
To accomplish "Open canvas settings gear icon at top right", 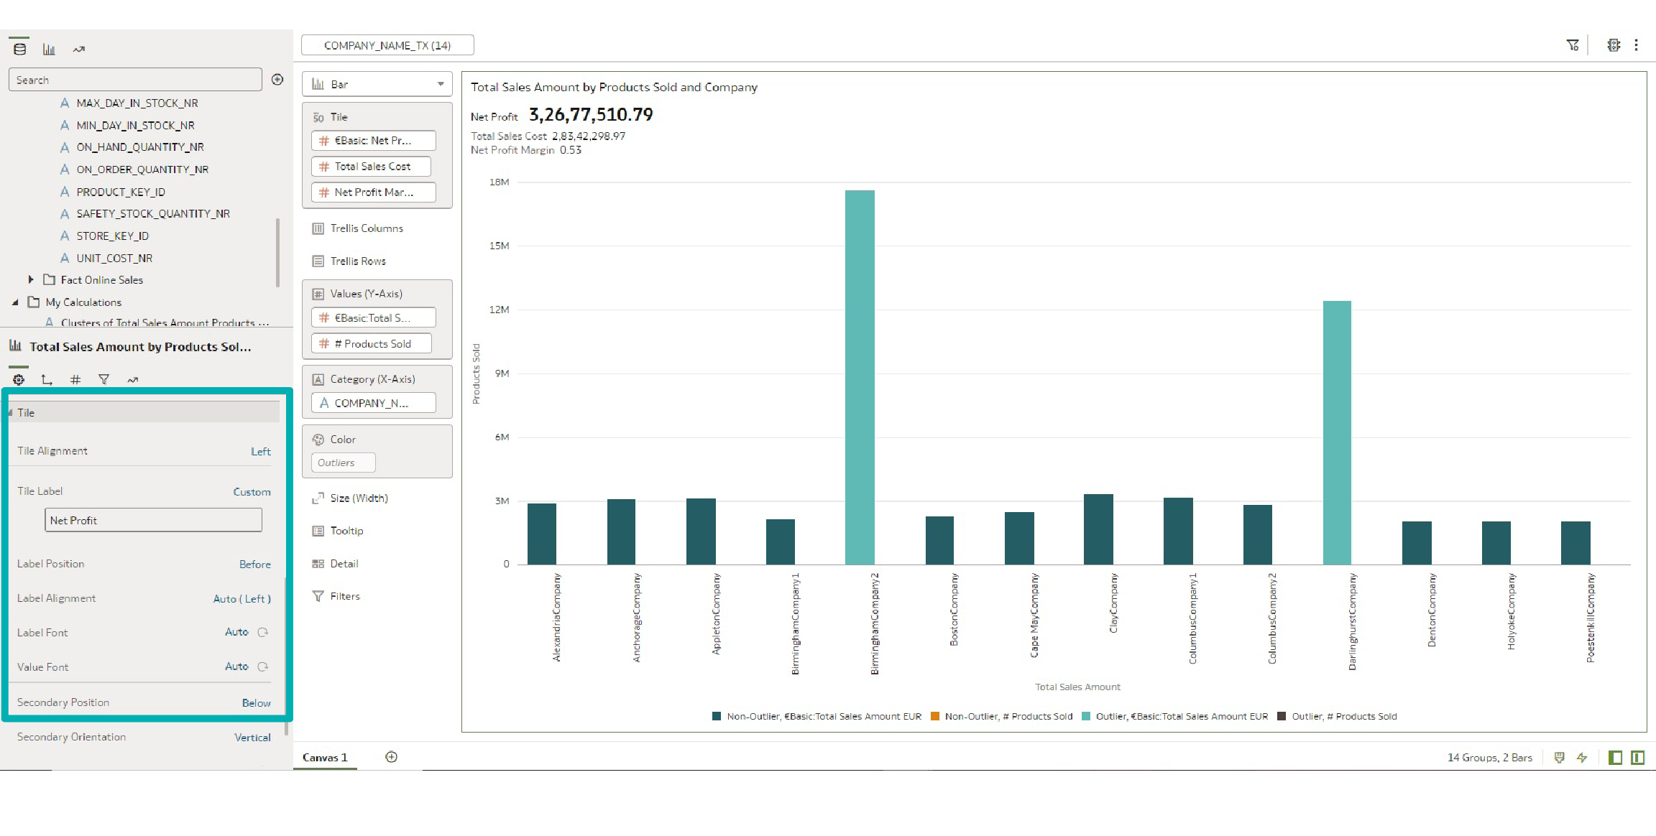I will click(x=1614, y=45).
